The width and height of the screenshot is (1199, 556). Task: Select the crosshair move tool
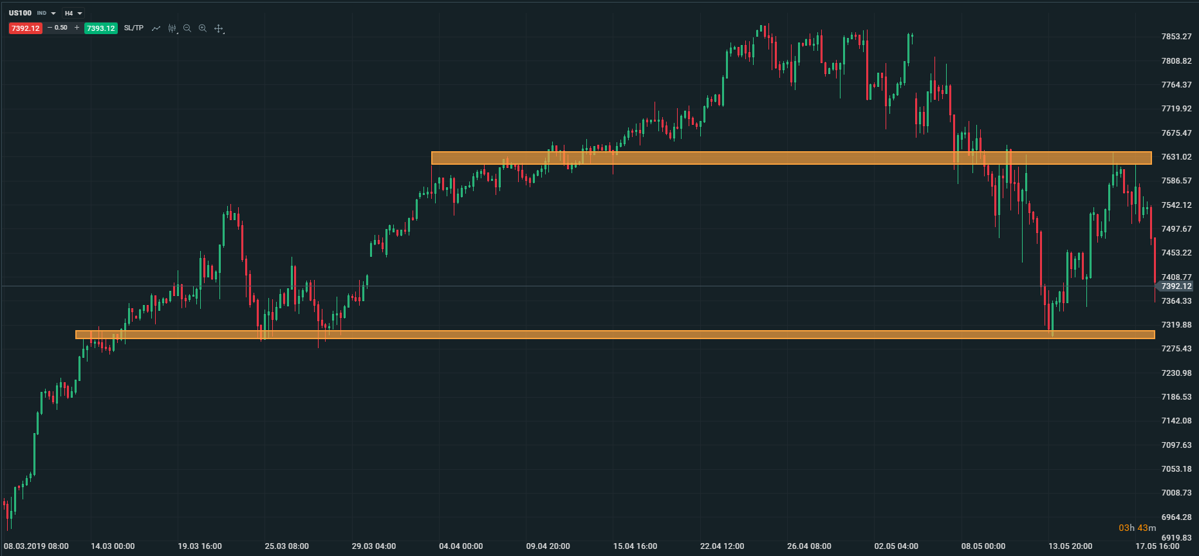point(219,28)
